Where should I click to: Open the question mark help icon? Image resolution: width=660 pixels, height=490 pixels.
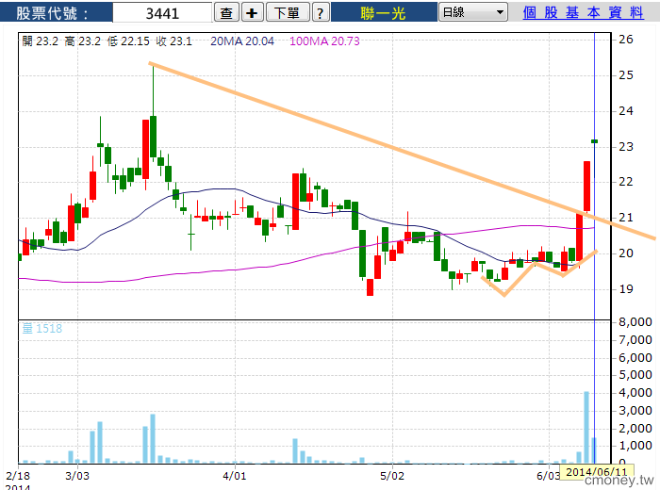pos(320,12)
